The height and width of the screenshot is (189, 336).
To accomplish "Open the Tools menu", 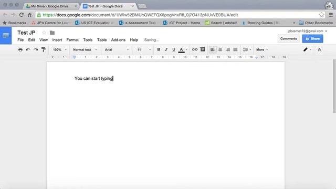I will (x=88, y=40).
